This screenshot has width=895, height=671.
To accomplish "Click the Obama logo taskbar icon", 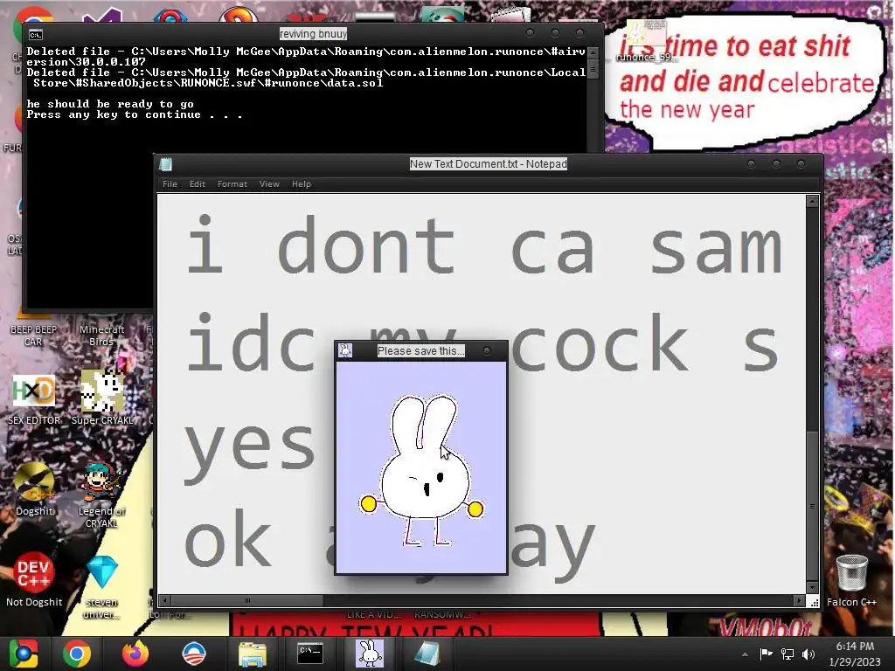I will click(x=193, y=654).
